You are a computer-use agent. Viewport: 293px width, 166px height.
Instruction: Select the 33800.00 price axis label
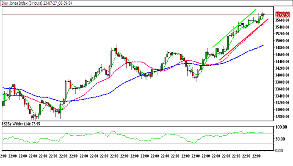click(282, 82)
